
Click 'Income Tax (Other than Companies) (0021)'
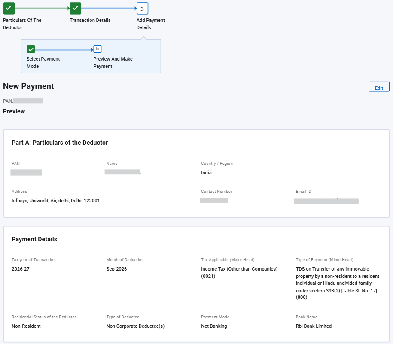pyautogui.click(x=239, y=273)
